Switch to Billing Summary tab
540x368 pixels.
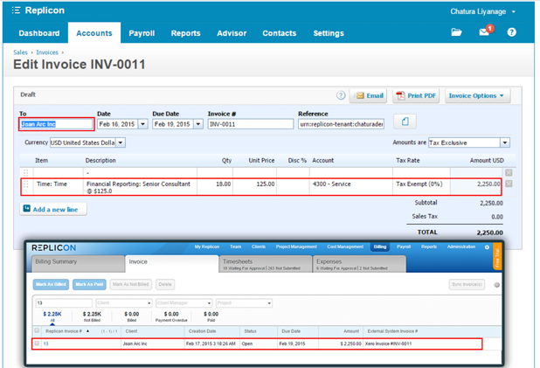[78, 264]
